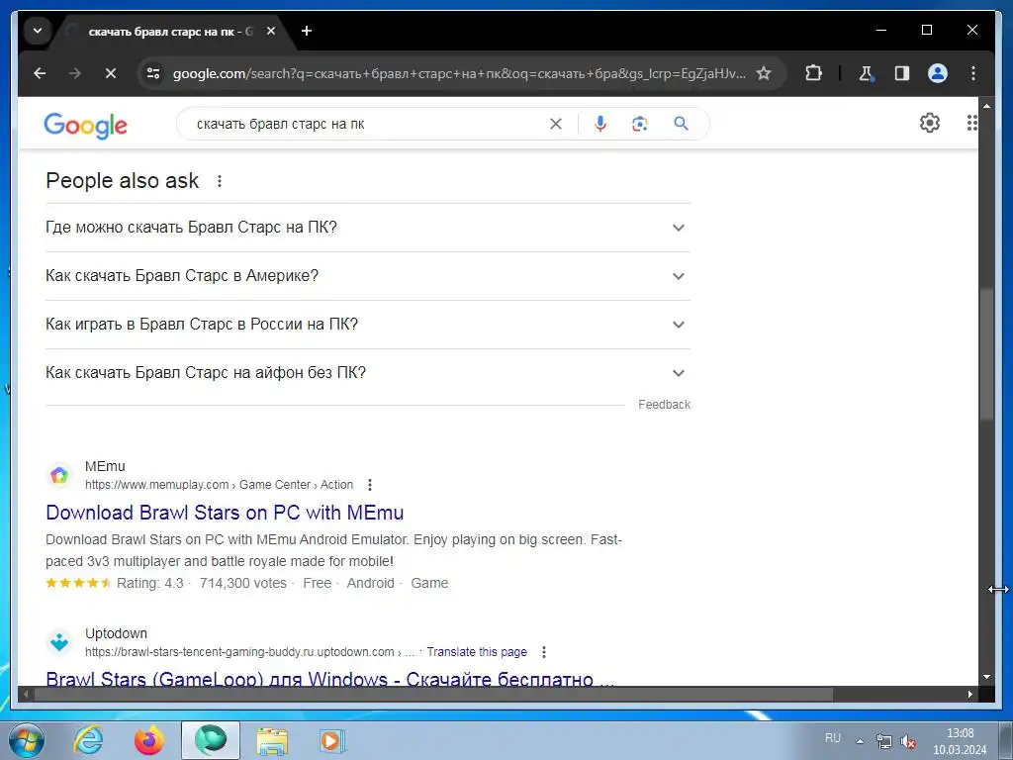
Task: Clear the Google search box
Action: (556, 124)
